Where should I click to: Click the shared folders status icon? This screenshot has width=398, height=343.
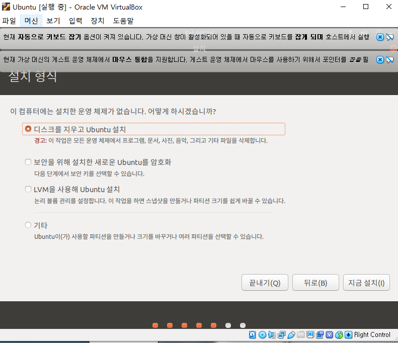[x=300, y=334]
